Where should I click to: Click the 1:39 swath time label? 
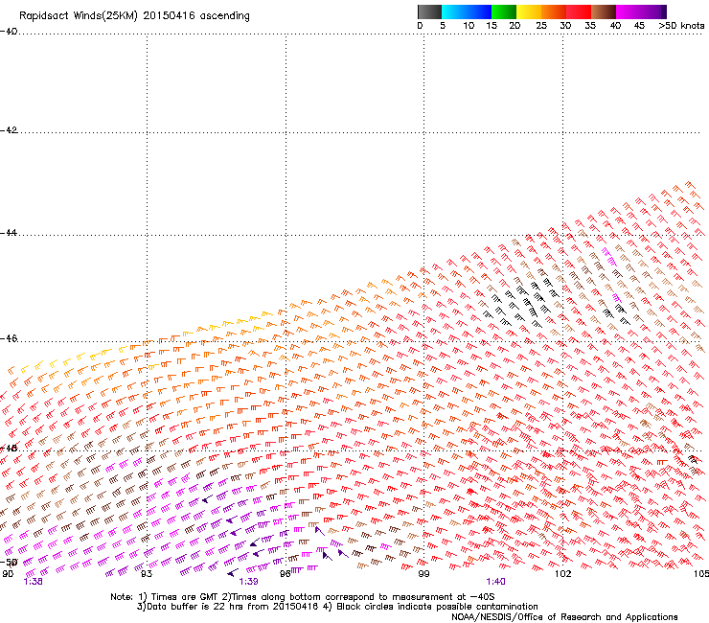249,582
